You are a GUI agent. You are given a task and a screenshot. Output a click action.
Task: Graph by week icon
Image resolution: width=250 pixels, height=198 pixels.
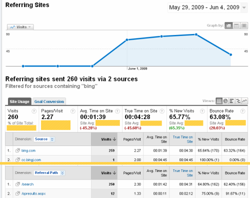click(x=236, y=25)
